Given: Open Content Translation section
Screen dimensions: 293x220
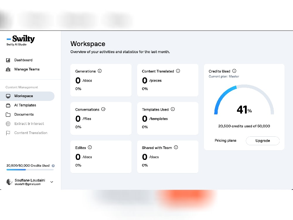Looking at the screenshot, I should [31, 133].
